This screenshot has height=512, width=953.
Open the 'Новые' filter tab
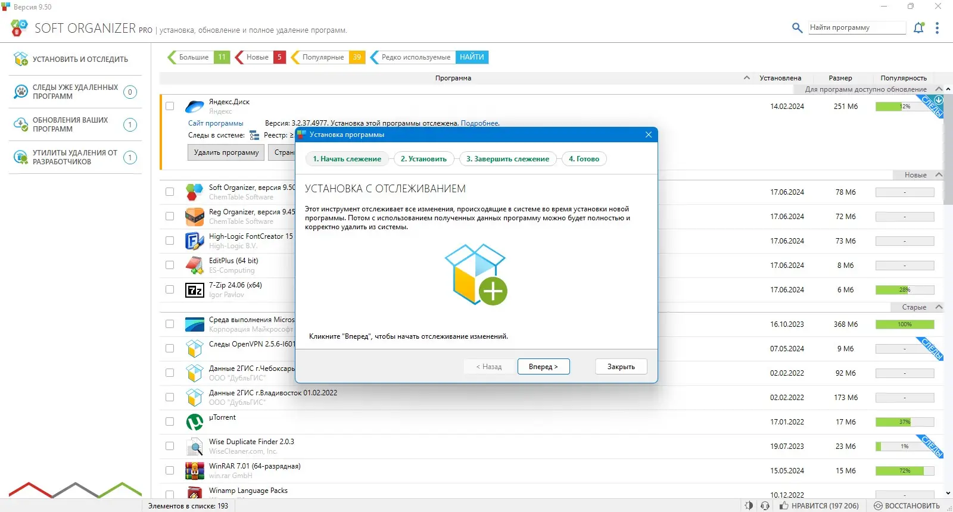click(260, 57)
